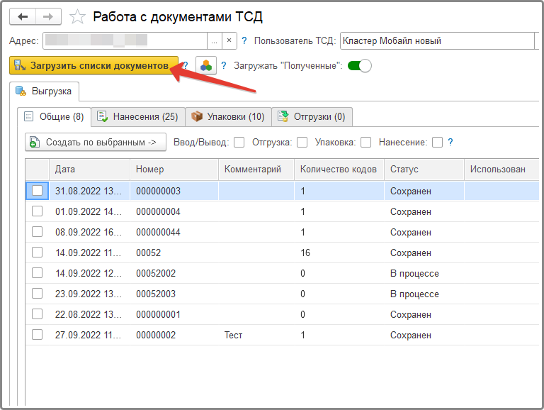Enable the Упаковка checkbox
544x410 pixels.
coord(366,142)
